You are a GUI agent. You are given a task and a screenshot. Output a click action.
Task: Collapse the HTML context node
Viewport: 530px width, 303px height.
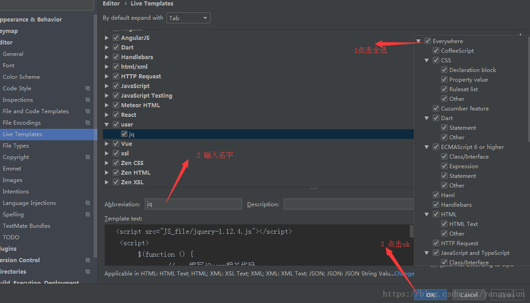426,214
